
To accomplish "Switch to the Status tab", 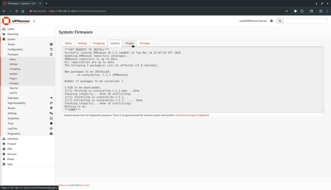I will (x=68, y=43).
